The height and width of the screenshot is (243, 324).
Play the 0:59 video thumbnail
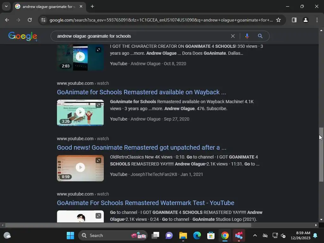pyautogui.click(x=80, y=168)
